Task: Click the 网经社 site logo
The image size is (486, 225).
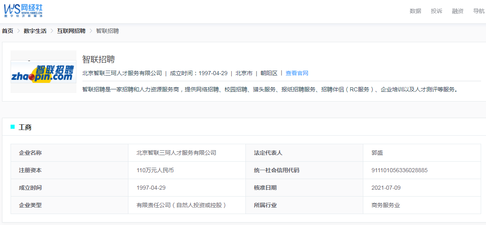Action: (x=23, y=11)
